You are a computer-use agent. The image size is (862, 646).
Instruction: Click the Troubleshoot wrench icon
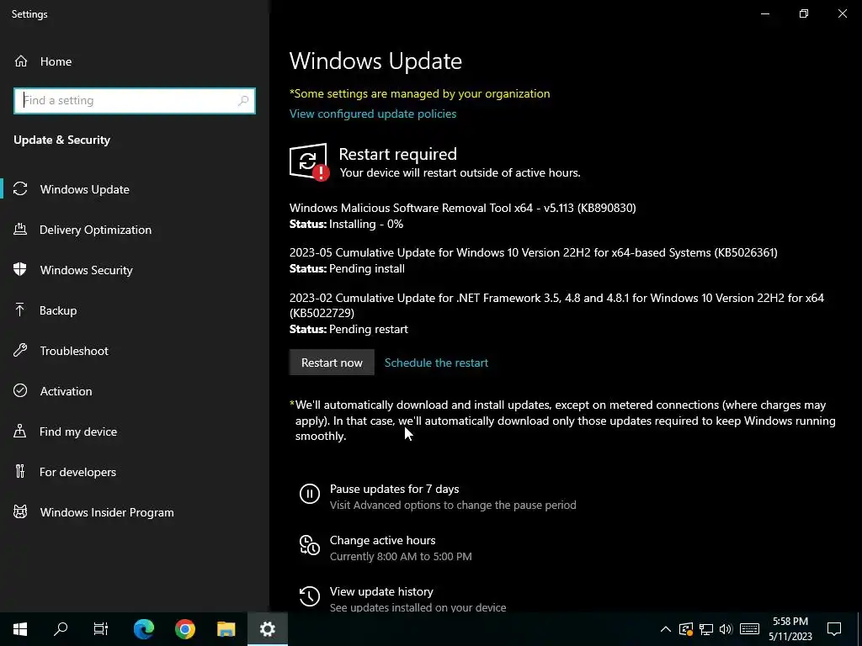[x=20, y=351]
